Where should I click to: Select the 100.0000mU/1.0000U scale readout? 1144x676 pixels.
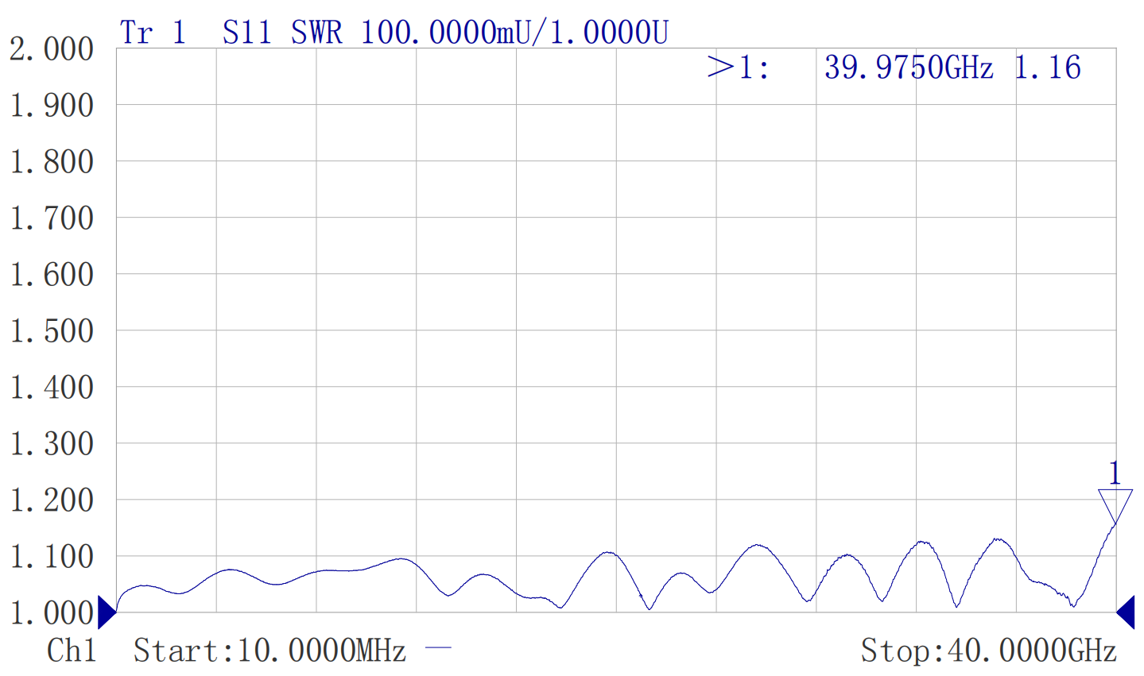(x=514, y=33)
